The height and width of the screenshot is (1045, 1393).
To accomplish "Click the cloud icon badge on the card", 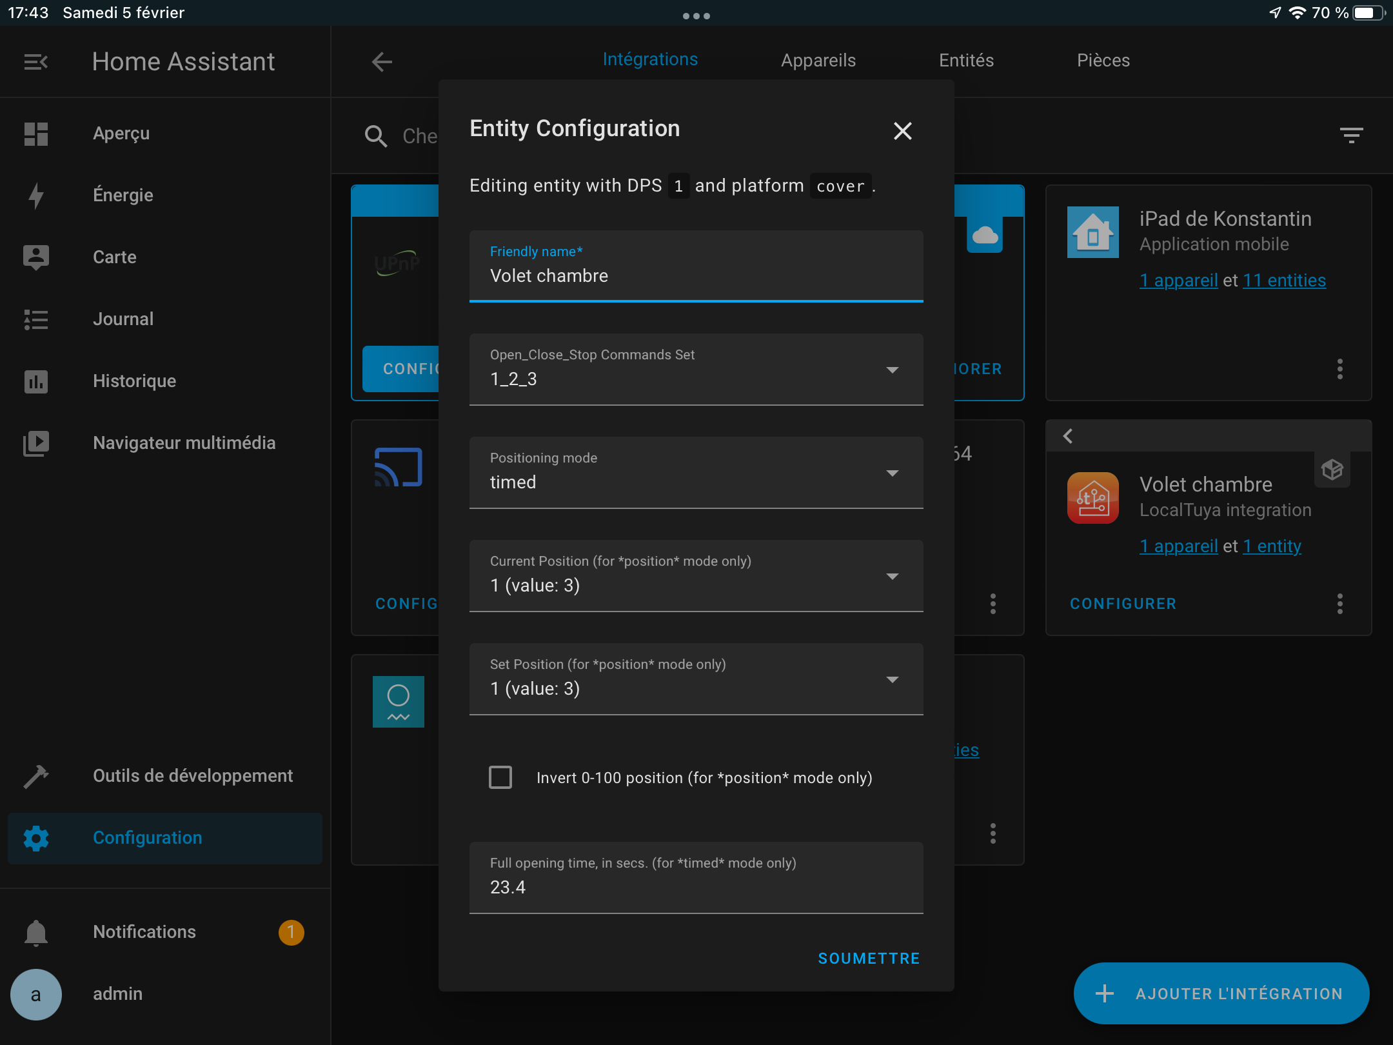I will (985, 235).
